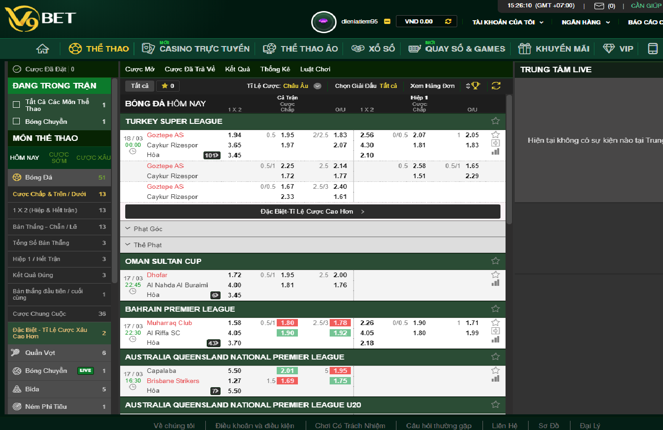View statistics for the Capalaba match

(495, 378)
